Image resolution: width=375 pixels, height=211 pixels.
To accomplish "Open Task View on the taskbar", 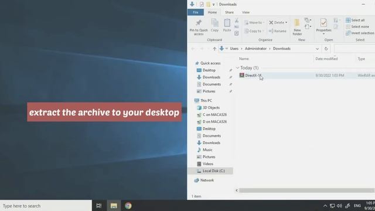I will 99,206.
